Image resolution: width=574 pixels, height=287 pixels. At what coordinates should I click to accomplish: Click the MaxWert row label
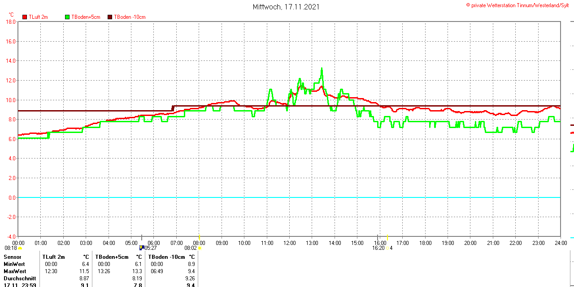click(15, 271)
